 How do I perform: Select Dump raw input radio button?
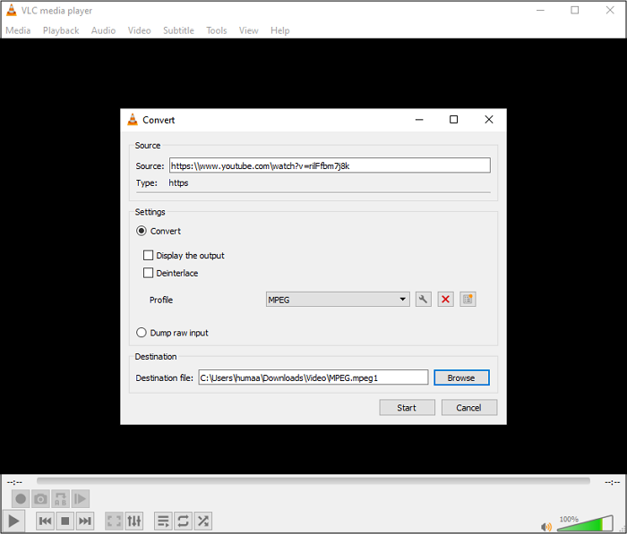[142, 333]
